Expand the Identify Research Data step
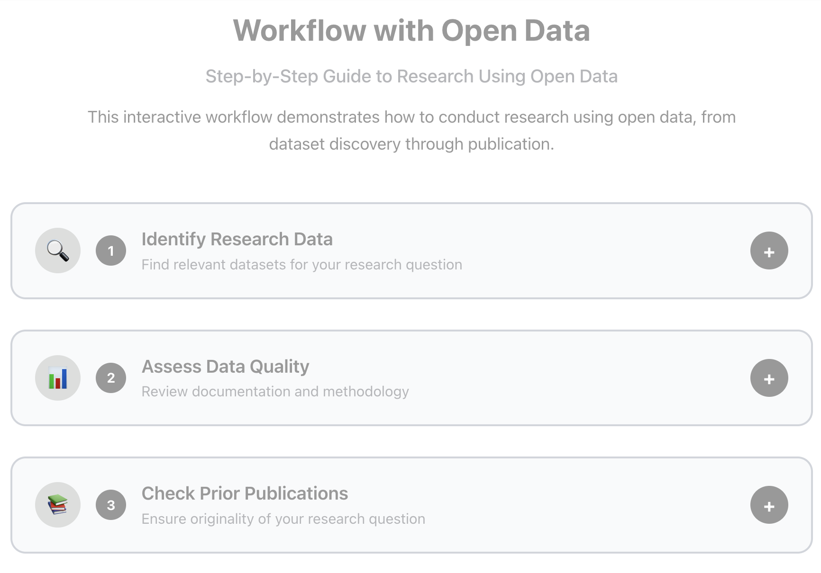The width and height of the screenshot is (821, 573). 769,251
